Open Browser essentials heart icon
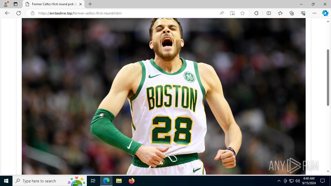This screenshot has height=186, width=331. (x=303, y=13)
